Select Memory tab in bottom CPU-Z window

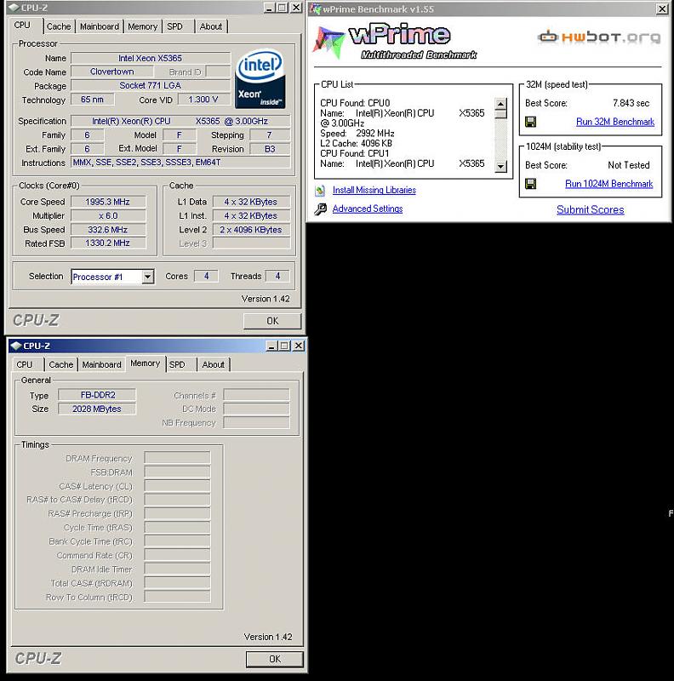point(146,363)
